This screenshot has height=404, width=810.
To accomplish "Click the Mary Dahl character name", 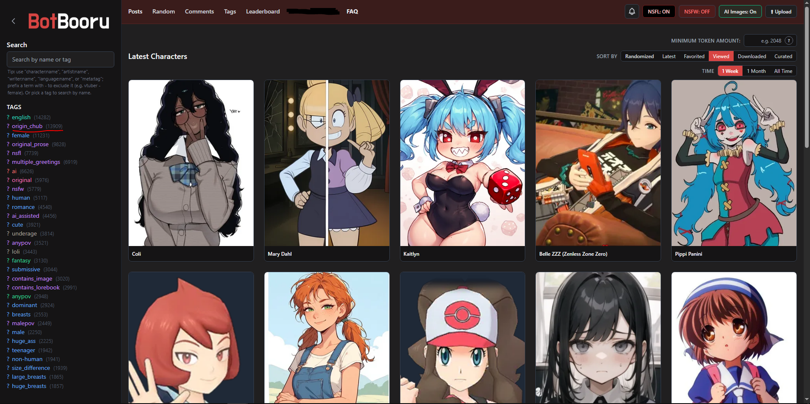I will pos(280,254).
